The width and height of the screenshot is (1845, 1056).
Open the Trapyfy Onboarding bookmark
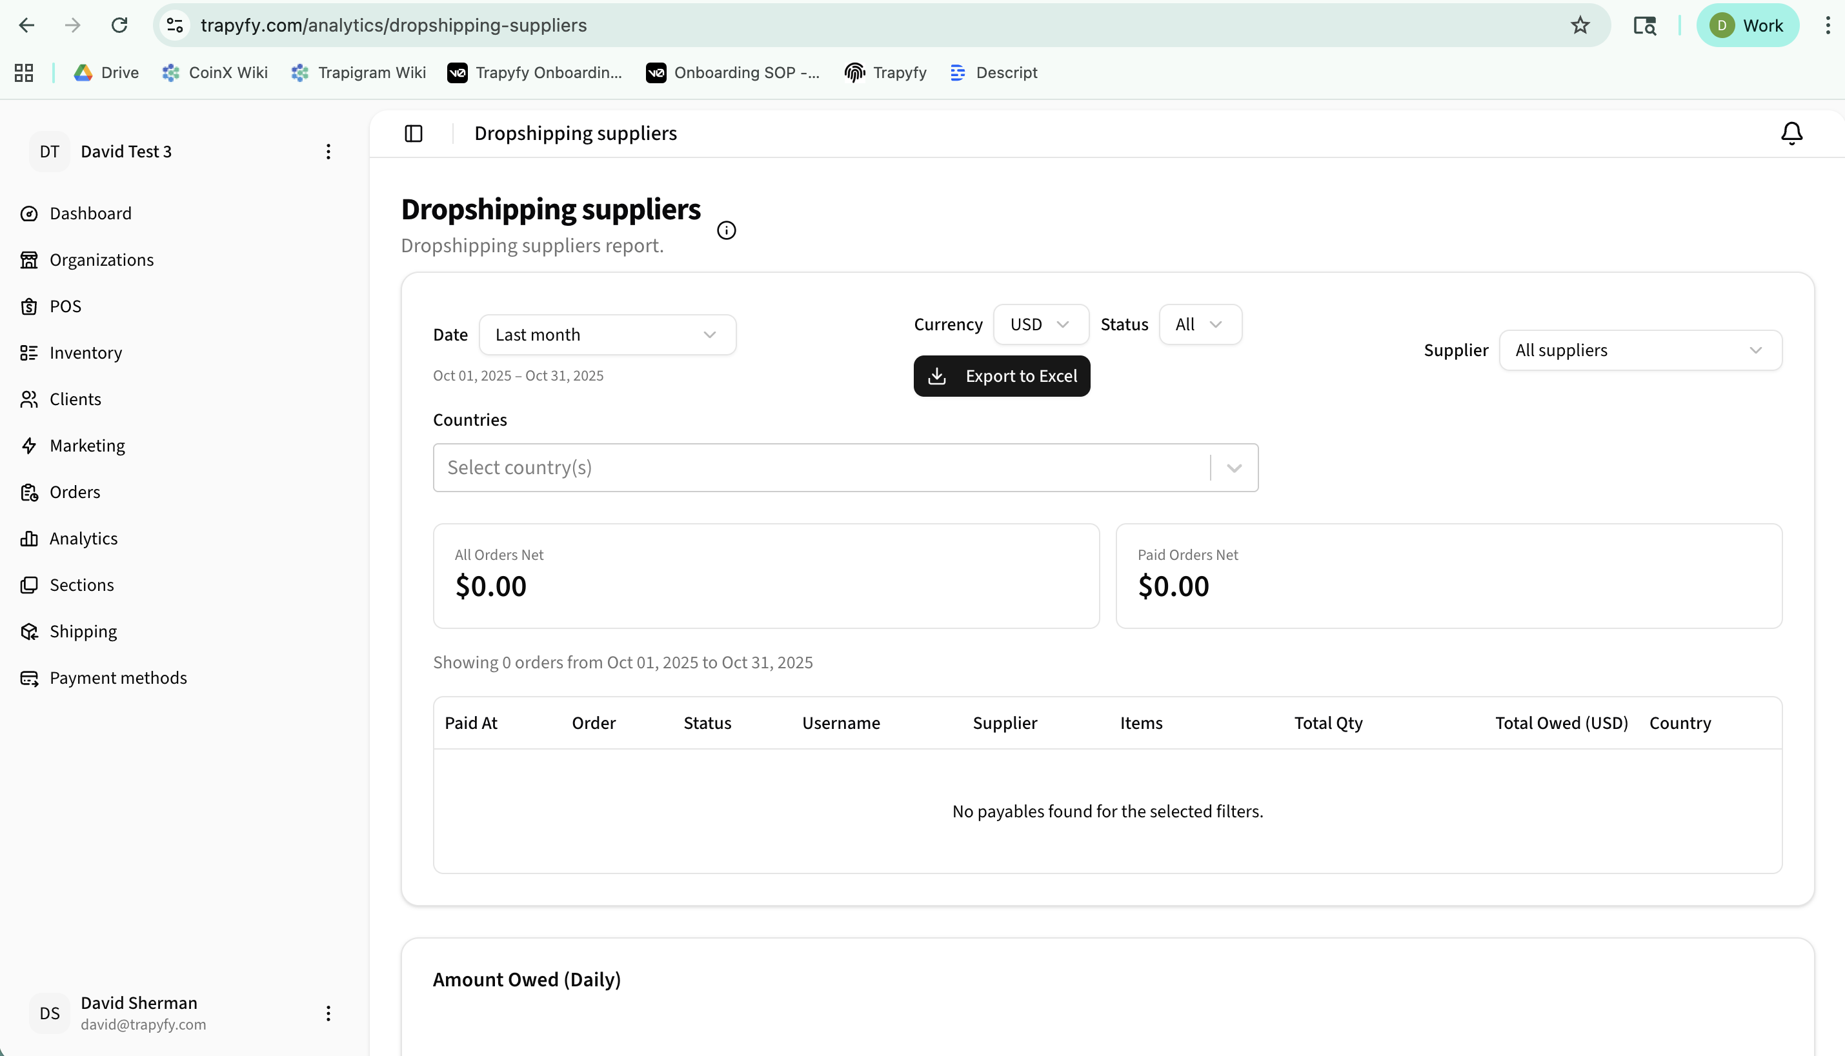point(536,72)
